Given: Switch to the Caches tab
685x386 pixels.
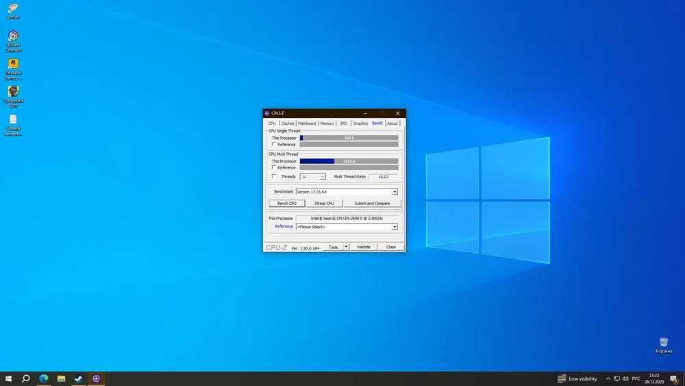Looking at the screenshot, I should [x=288, y=123].
